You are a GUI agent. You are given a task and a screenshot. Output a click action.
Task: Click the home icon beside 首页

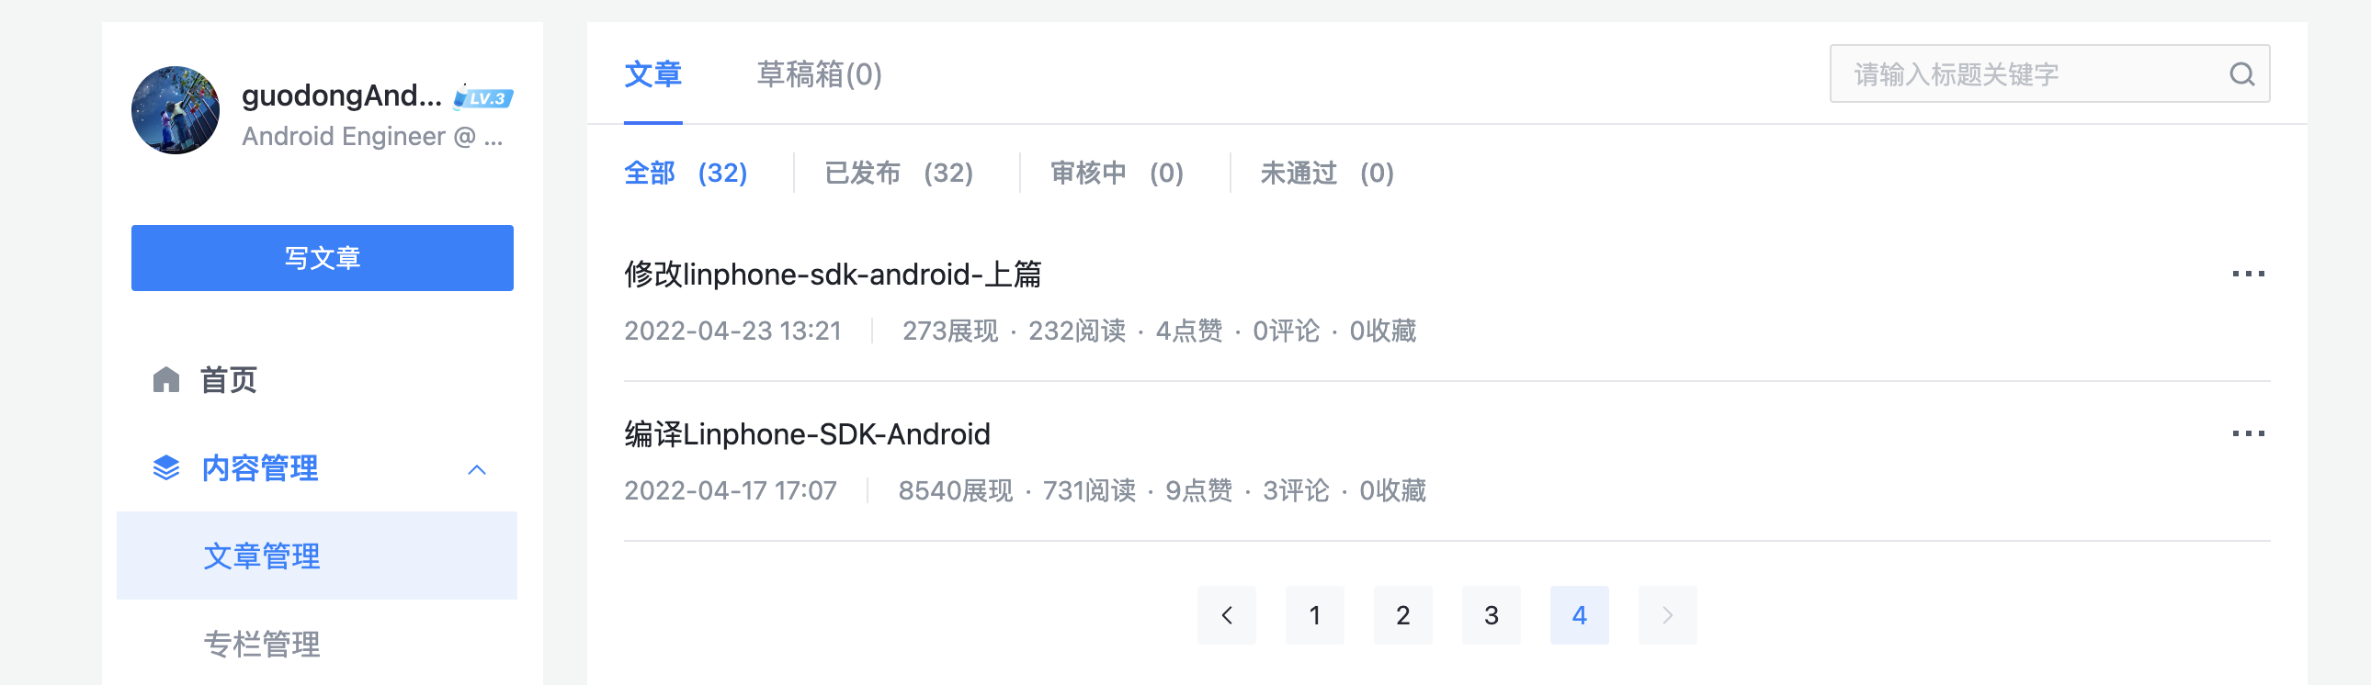(x=165, y=380)
